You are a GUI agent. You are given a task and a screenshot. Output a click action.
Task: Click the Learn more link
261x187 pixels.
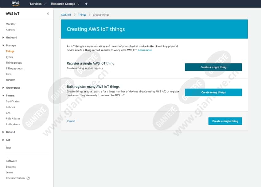145,50
